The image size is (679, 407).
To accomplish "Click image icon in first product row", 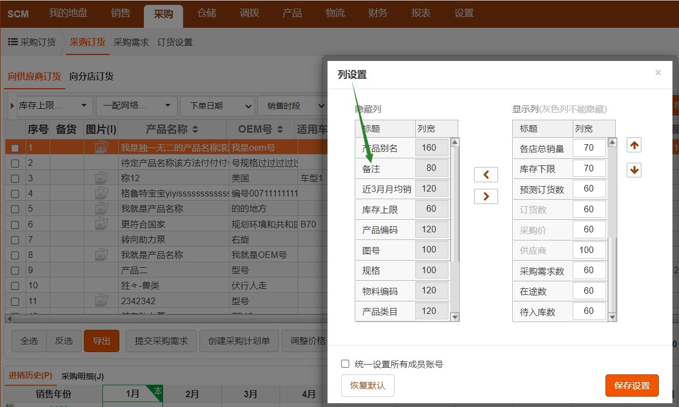I will [101, 147].
